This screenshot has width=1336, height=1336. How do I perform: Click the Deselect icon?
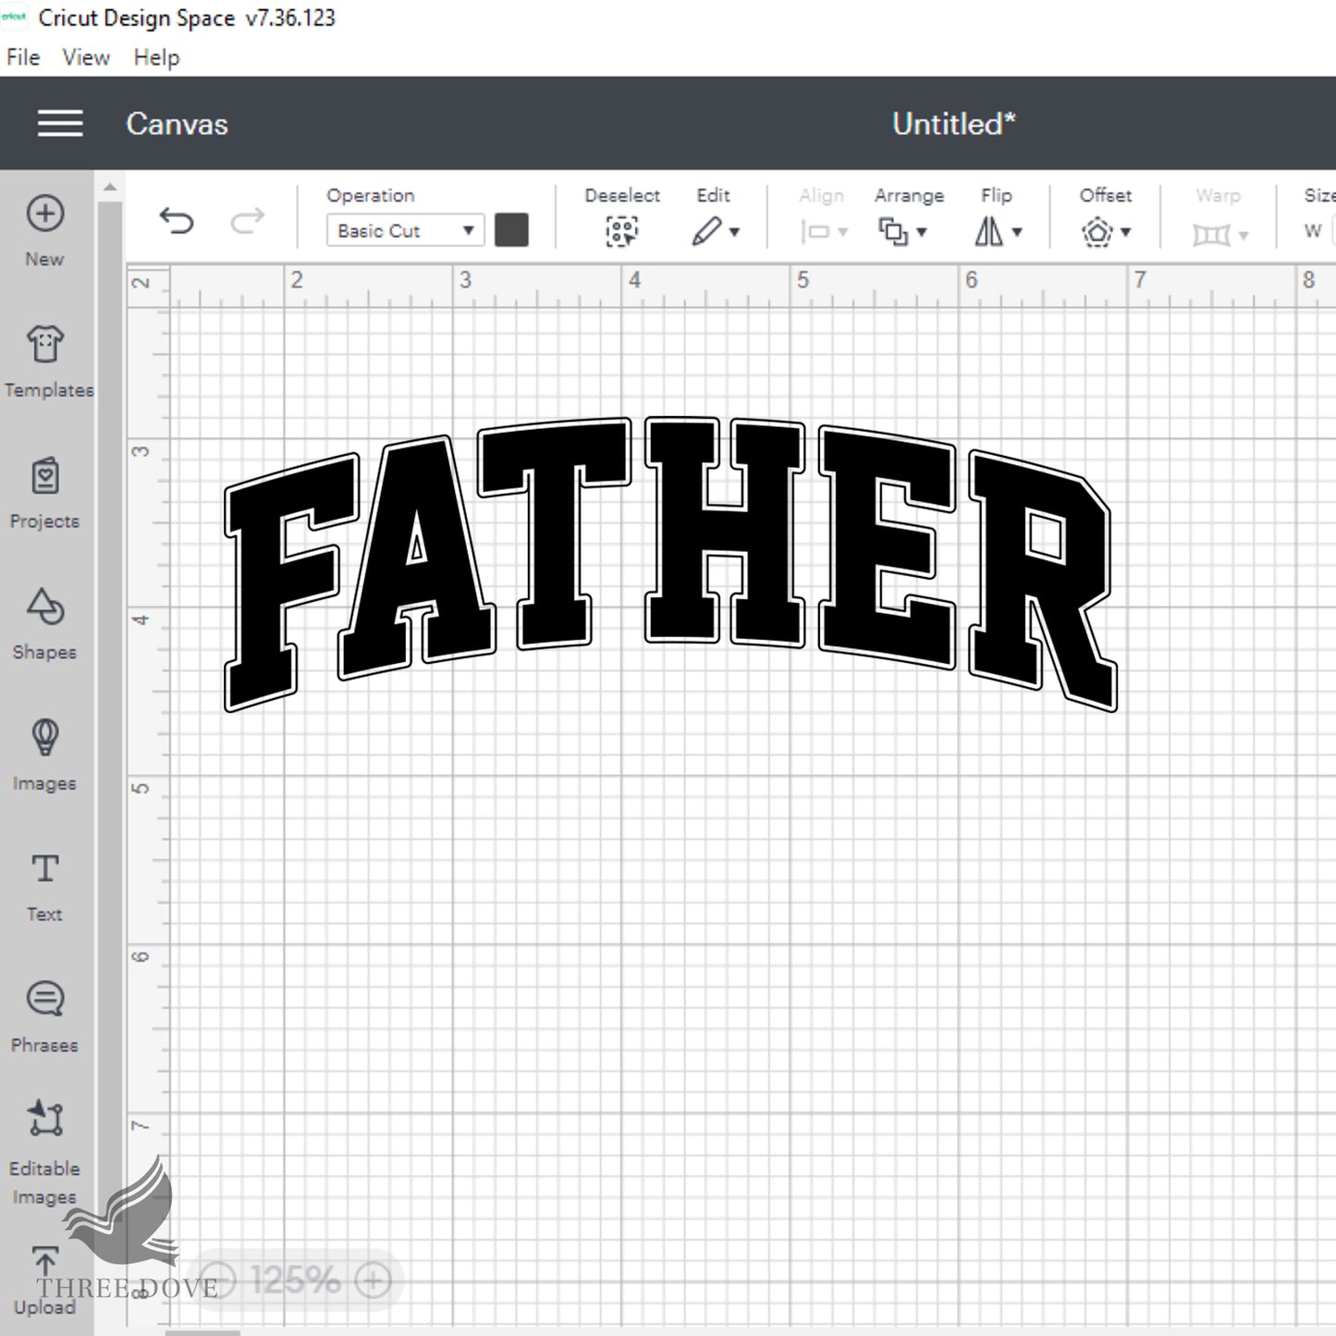(x=622, y=231)
